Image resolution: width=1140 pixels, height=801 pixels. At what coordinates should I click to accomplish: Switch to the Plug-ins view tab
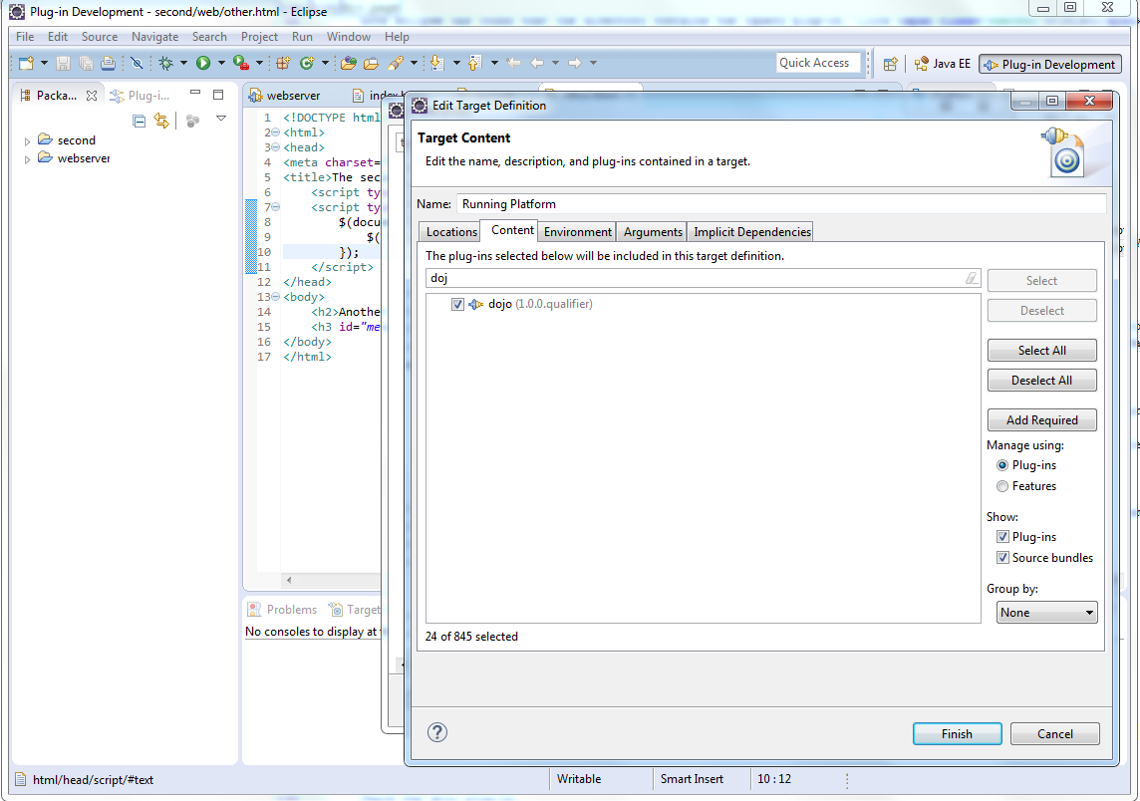point(140,96)
